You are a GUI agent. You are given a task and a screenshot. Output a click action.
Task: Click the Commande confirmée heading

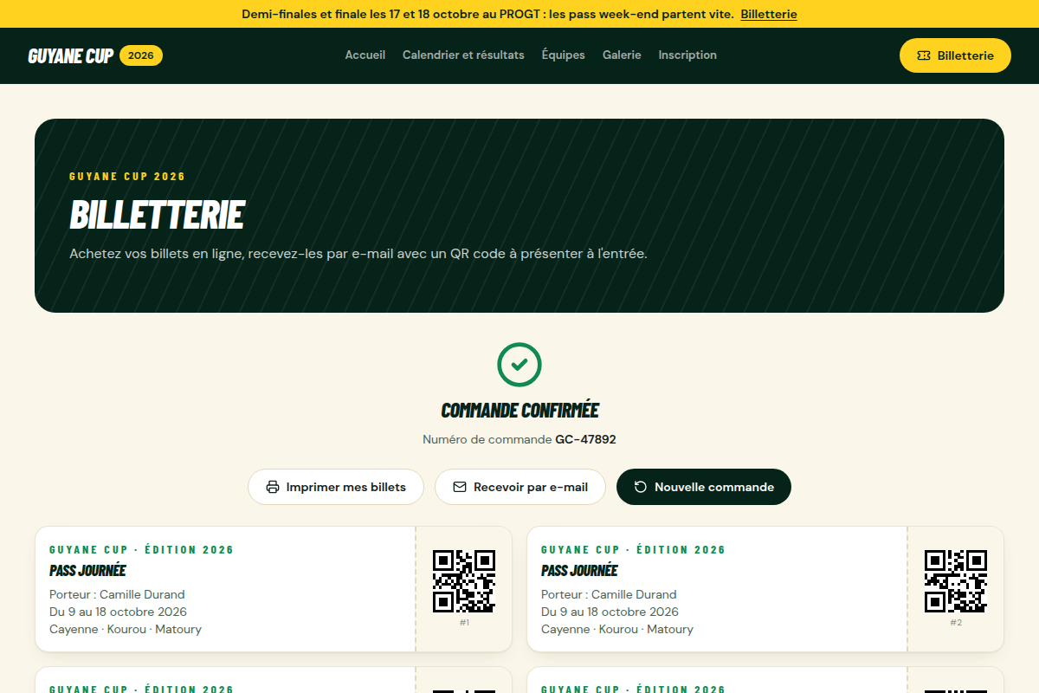[519, 411]
